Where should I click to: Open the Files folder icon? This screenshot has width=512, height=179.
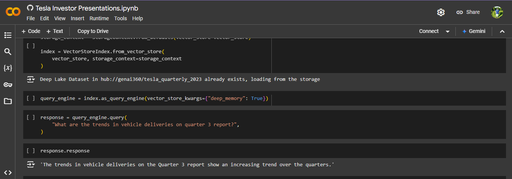(8, 101)
